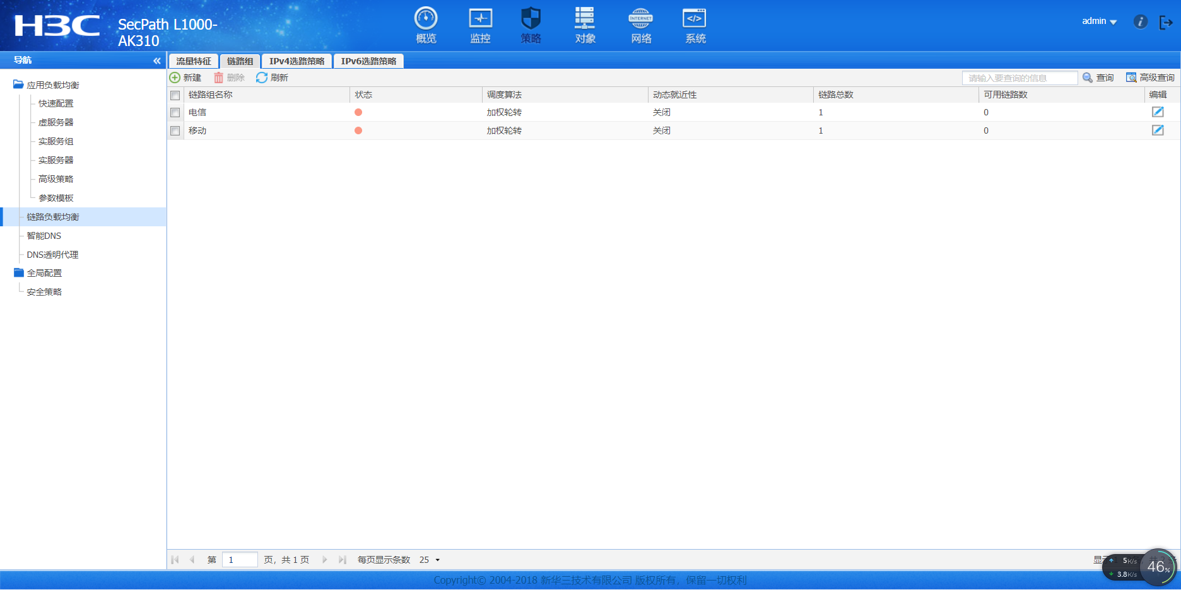Switch to the IPv6选路策略 tab

368,61
